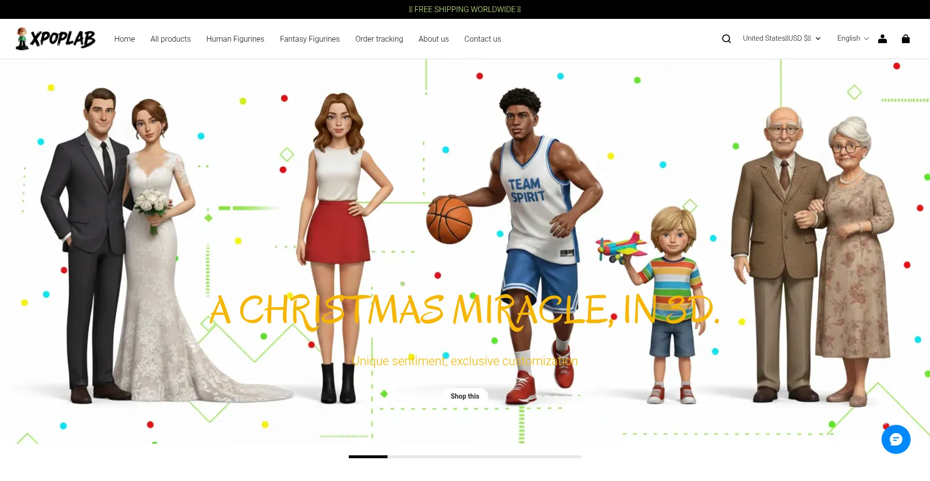Open the Contact us page
Image resolution: width=930 pixels, height=481 pixels.
[x=482, y=39]
